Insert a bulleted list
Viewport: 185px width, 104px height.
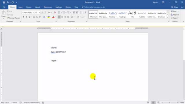(59, 12)
